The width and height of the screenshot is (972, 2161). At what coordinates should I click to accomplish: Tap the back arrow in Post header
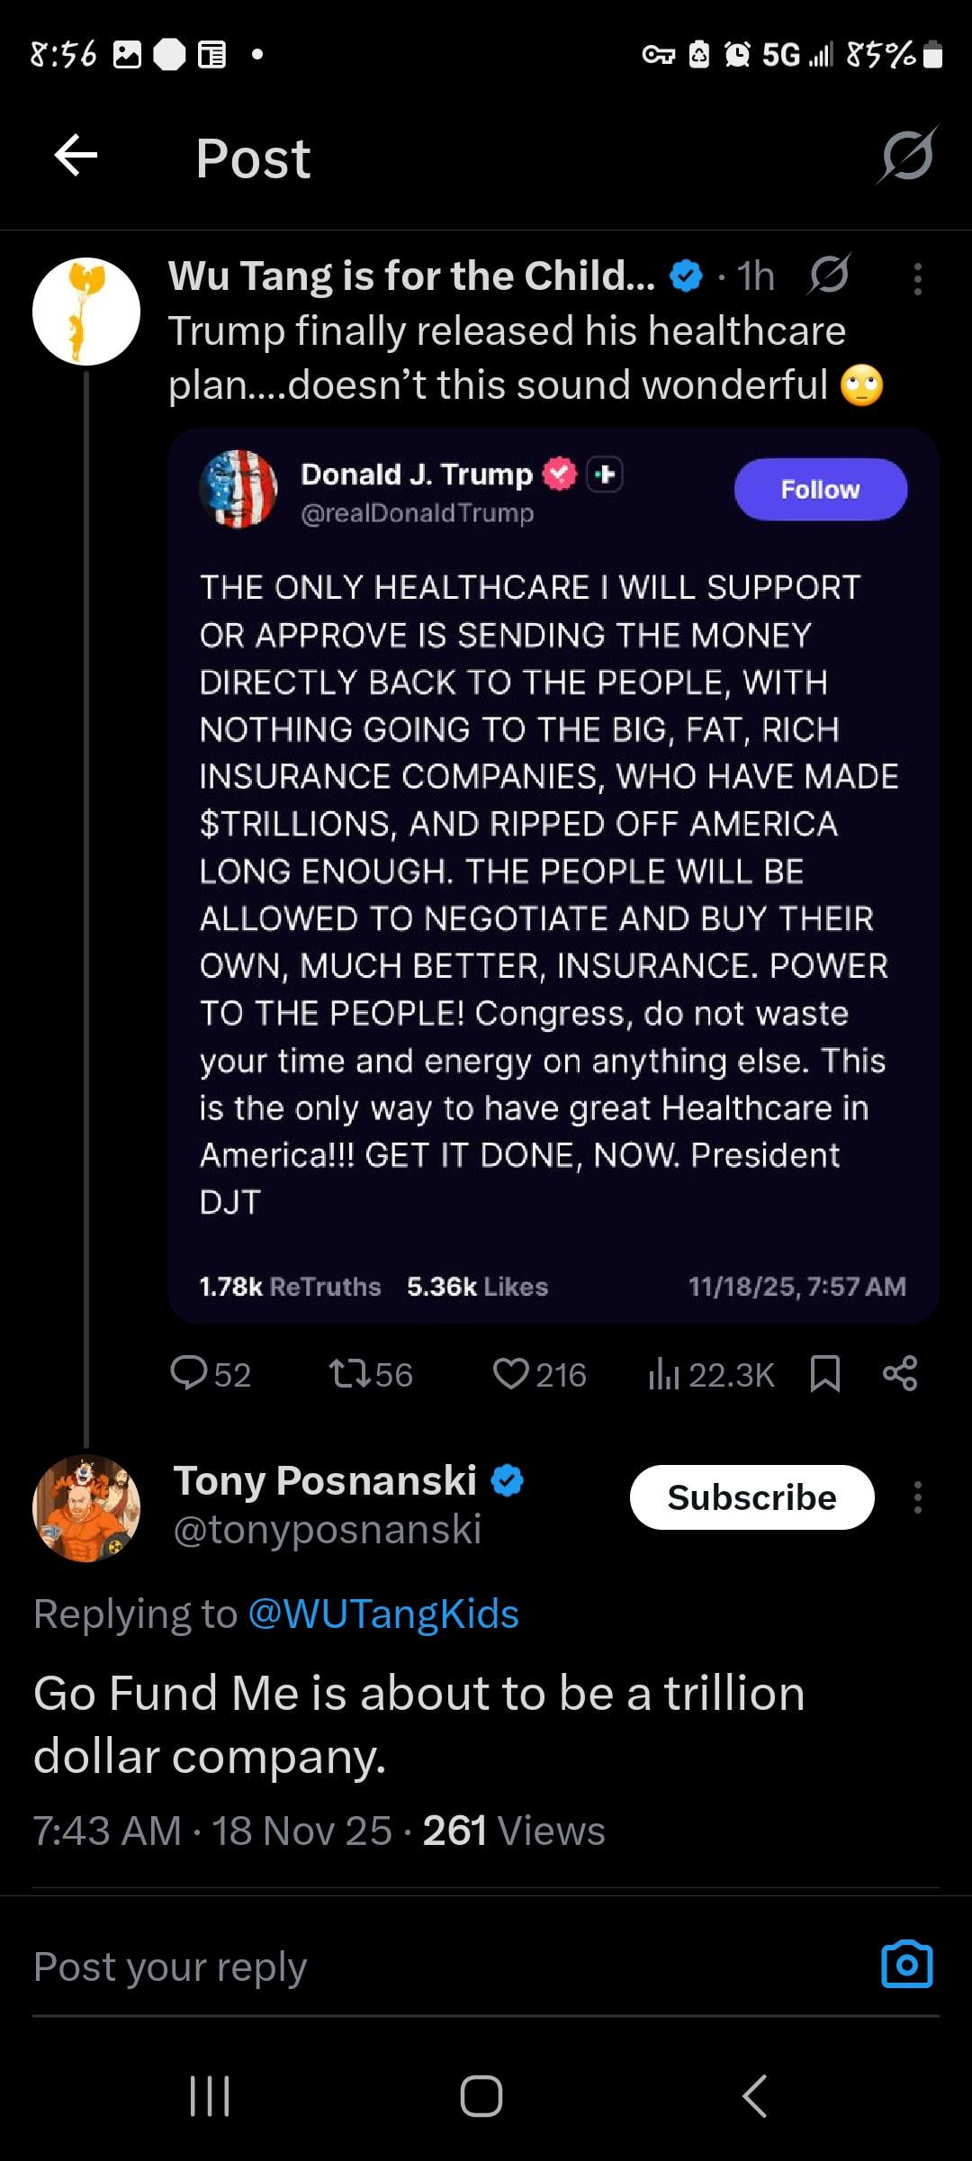76,156
